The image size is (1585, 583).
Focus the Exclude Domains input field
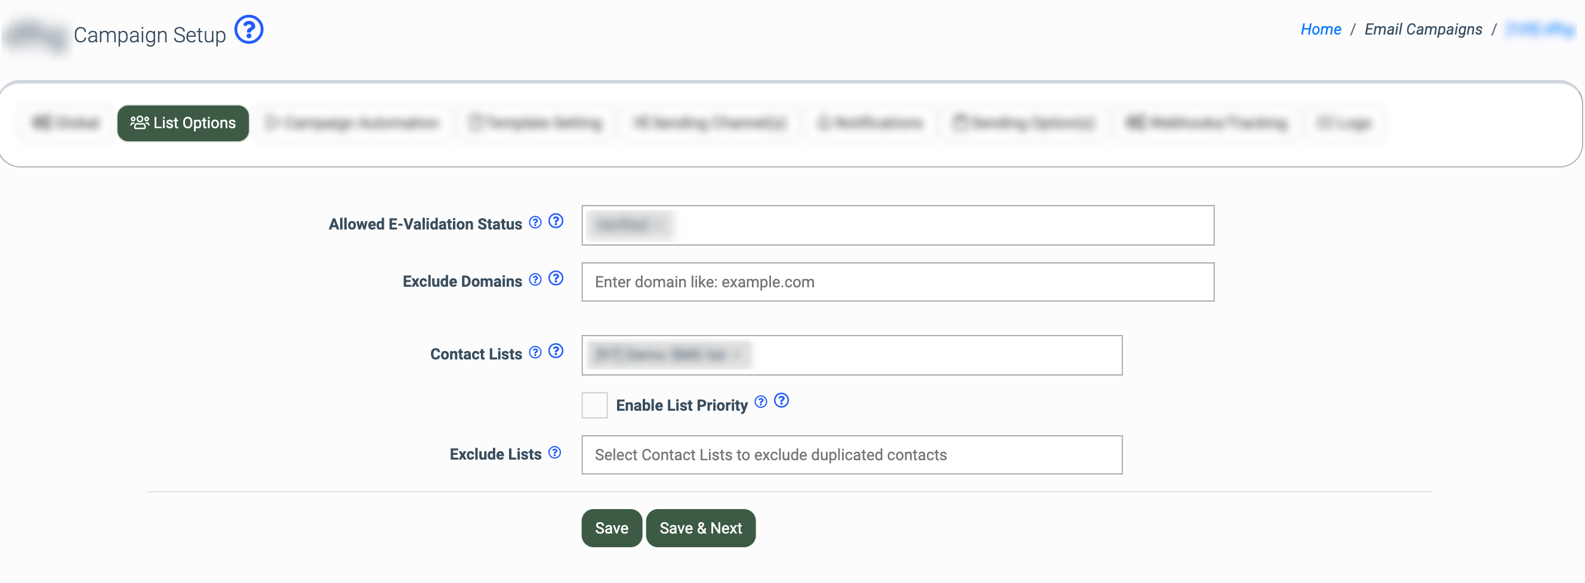(x=897, y=282)
